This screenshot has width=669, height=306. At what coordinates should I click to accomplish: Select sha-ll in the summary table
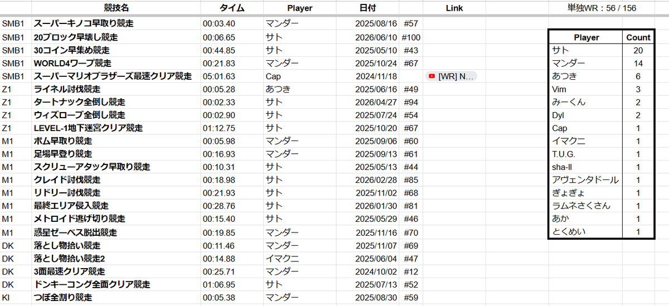click(x=586, y=167)
